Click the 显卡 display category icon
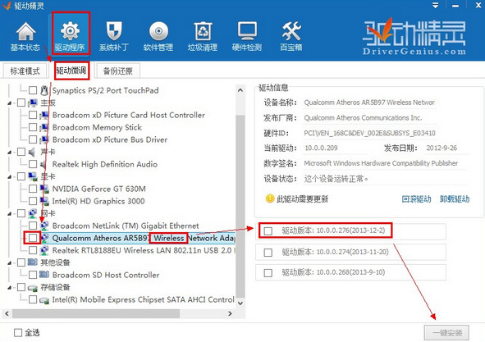485x342 pixels. point(32,176)
